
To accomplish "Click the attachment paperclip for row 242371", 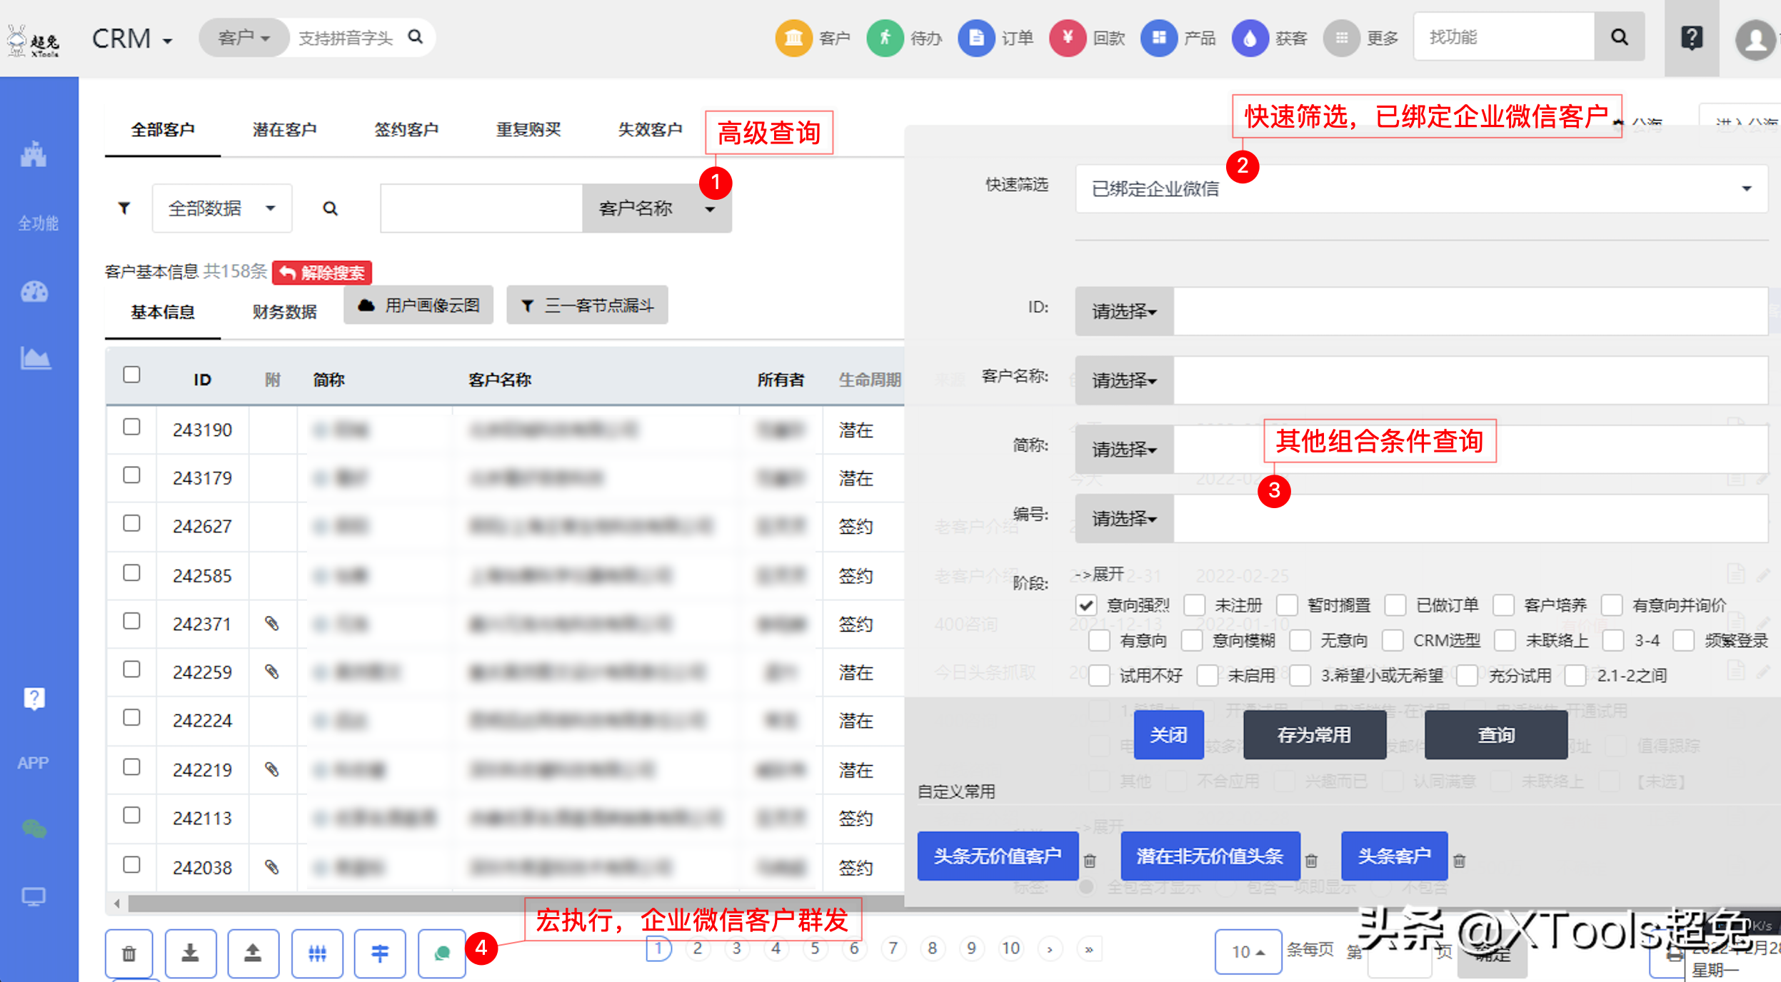I will (x=271, y=624).
